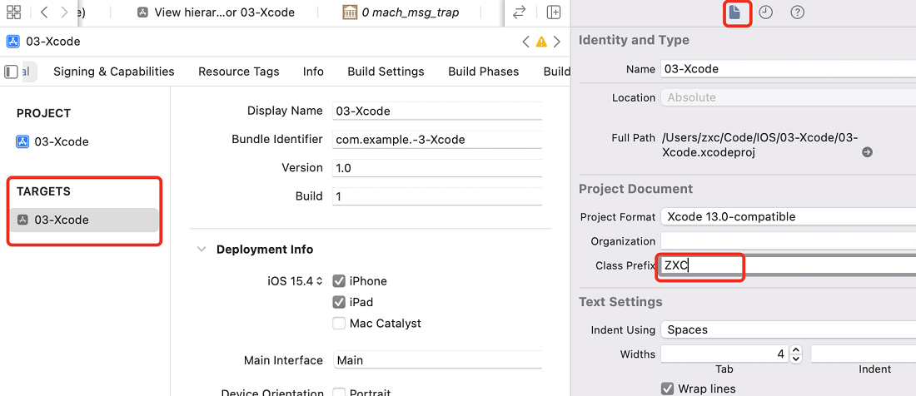Click the app icon beside TARGETS 03-Xcode

click(x=22, y=220)
